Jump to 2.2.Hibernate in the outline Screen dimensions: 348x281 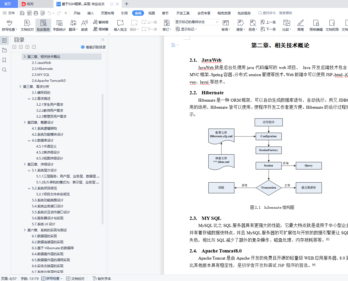pos(42,69)
